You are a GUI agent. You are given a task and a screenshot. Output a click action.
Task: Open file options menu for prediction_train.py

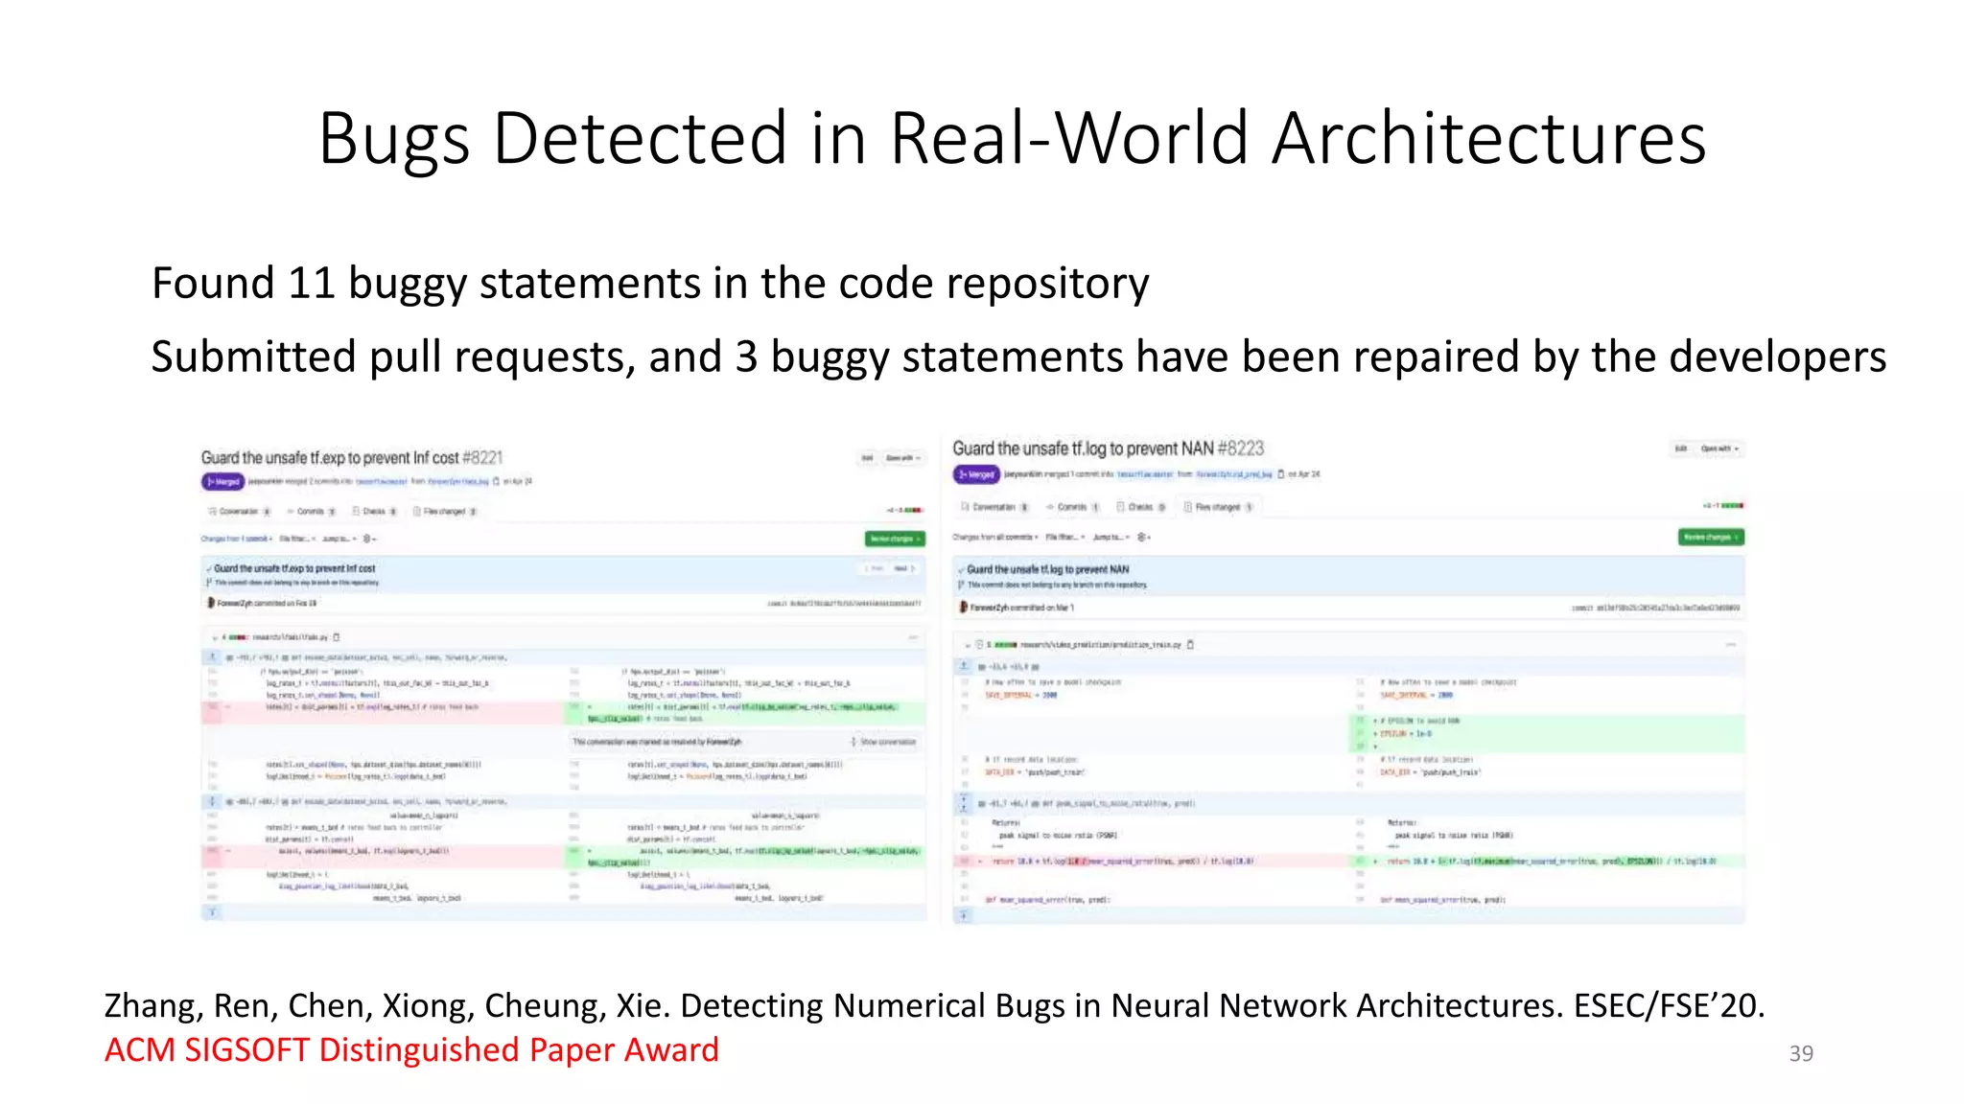(1731, 644)
